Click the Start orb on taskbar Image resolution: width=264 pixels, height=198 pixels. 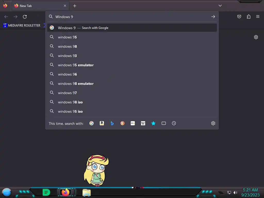pyautogui.click(x=6, y=192)
